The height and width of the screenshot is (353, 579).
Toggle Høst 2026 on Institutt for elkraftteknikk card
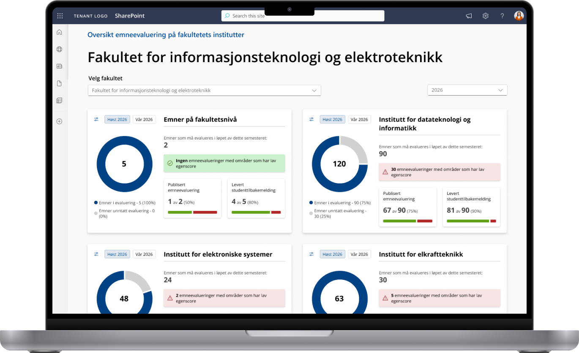click(x=333, y=254)
